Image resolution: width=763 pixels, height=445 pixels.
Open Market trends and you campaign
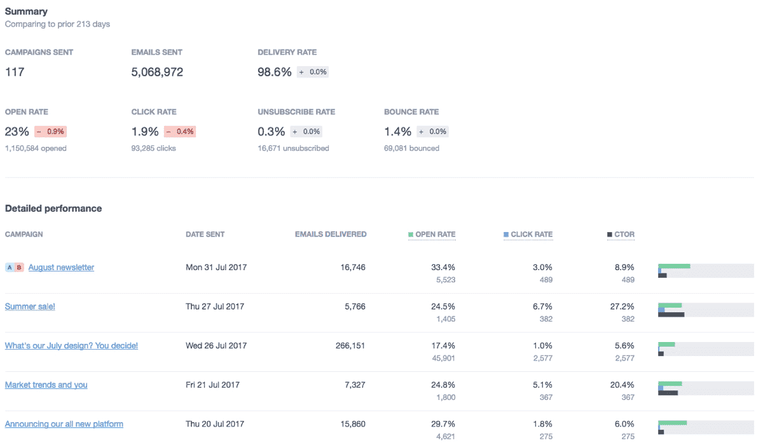pyautogui.click(x=46, y=385)
